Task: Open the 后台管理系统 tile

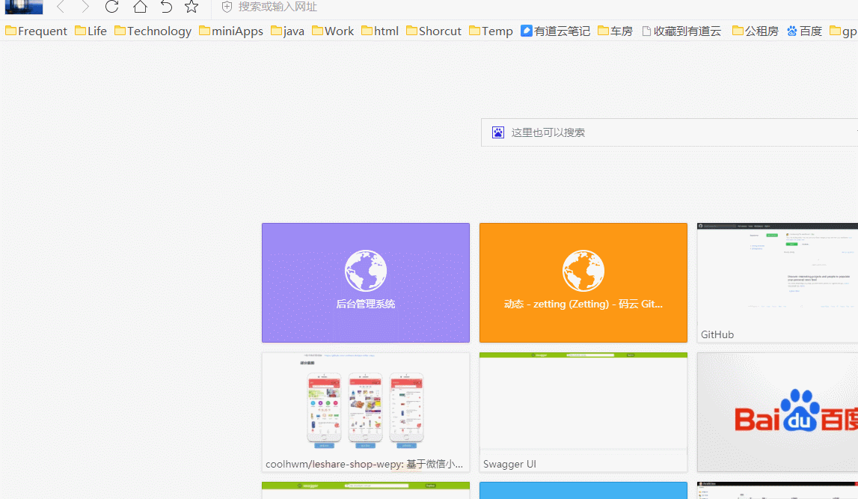Action: (366, 283)
